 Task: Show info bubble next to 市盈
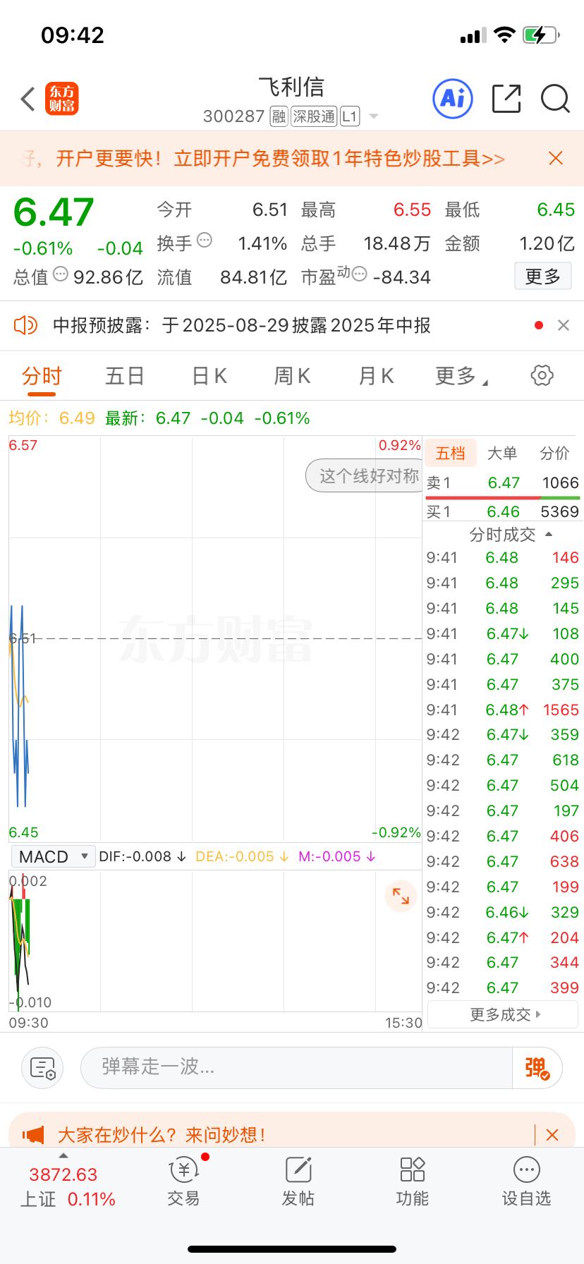359,274
